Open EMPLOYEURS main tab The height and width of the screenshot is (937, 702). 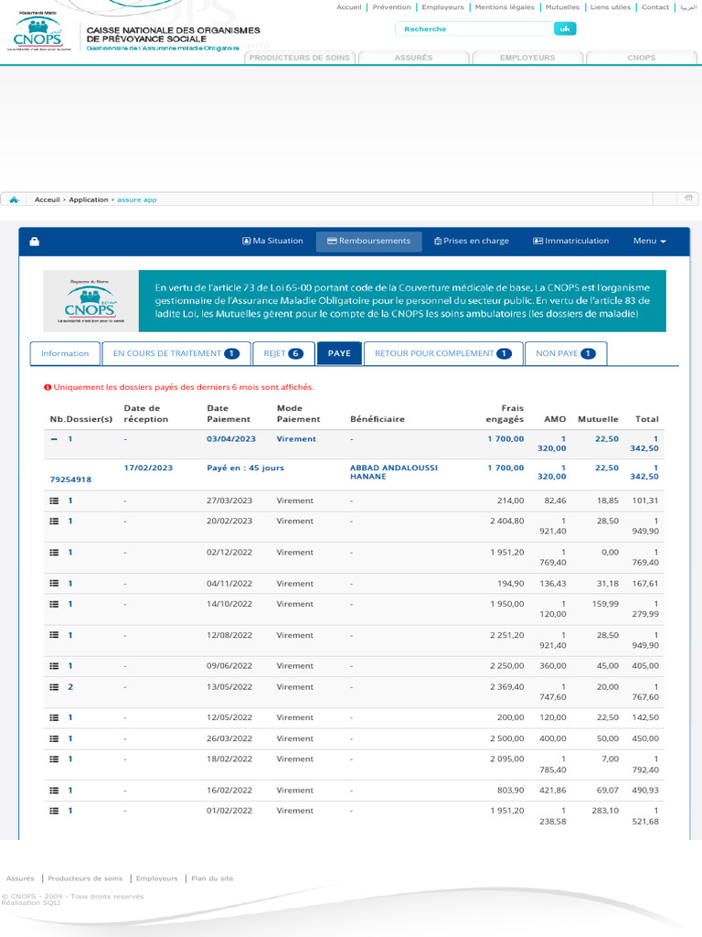pos(527,58)
